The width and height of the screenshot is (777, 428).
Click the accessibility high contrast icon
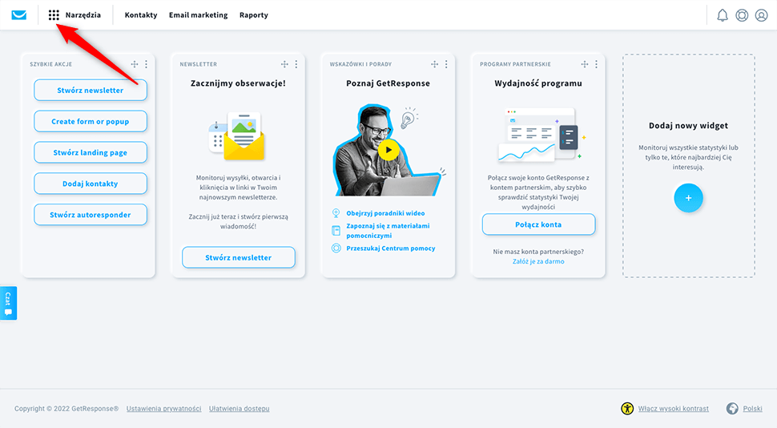point(627,409)
